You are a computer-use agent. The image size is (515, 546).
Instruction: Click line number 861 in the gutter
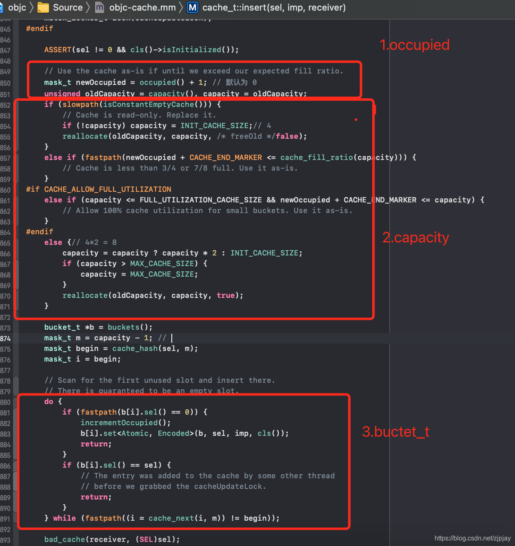click(x=5, y=201)
